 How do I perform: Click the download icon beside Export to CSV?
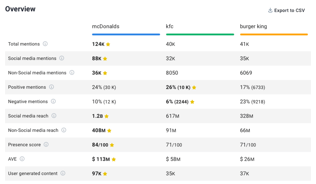(270, 10)
